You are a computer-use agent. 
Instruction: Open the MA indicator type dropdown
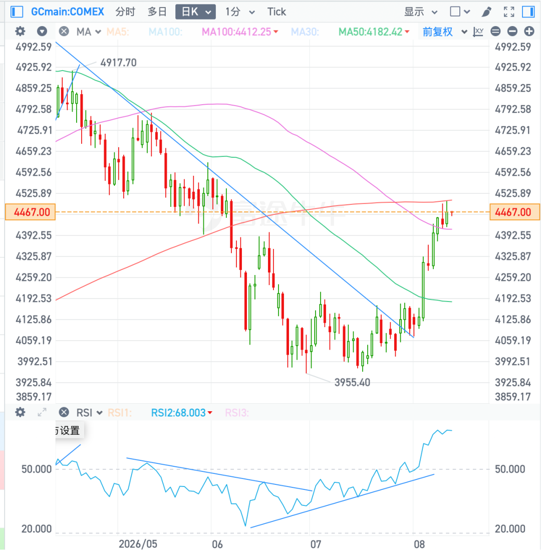pos(88,32)
